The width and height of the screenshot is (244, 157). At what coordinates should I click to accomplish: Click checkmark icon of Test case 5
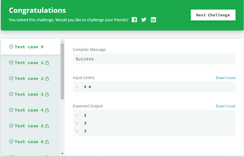coord(11,126)
